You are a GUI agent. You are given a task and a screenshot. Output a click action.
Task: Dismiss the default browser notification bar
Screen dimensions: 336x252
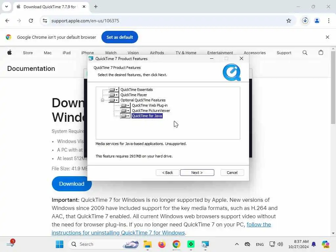pyautogui.click(x=327, y=37)
